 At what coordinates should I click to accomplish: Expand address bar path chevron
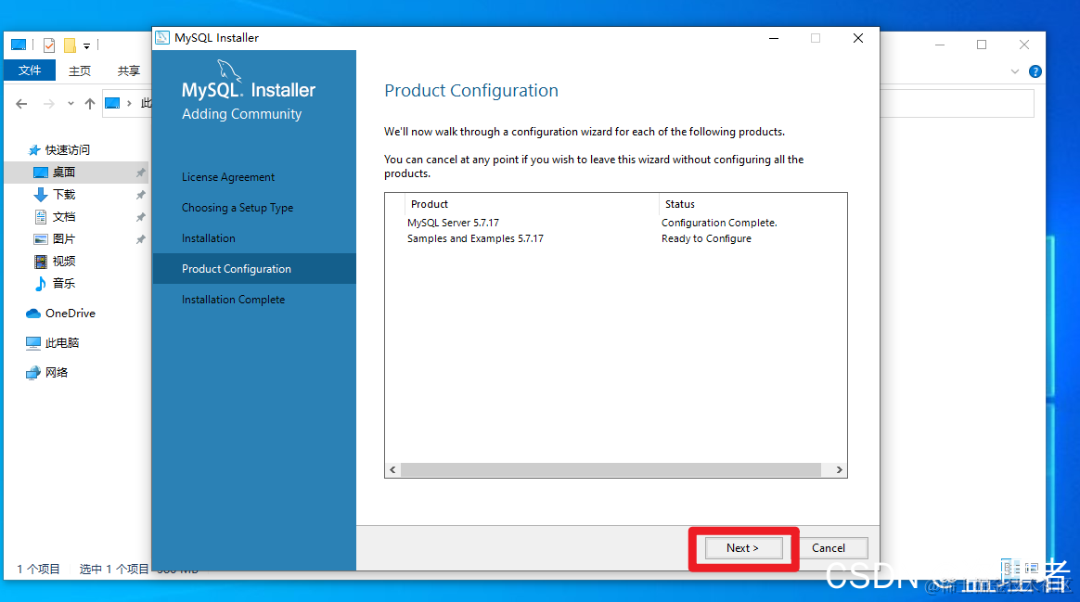pyautogui.click(x=129, y=103)
